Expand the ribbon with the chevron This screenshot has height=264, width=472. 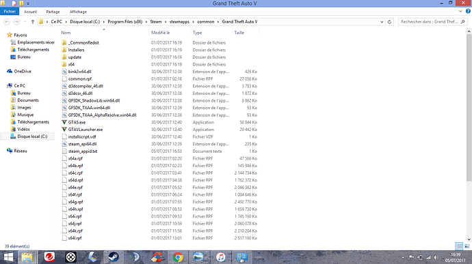[x=460, y=12]
